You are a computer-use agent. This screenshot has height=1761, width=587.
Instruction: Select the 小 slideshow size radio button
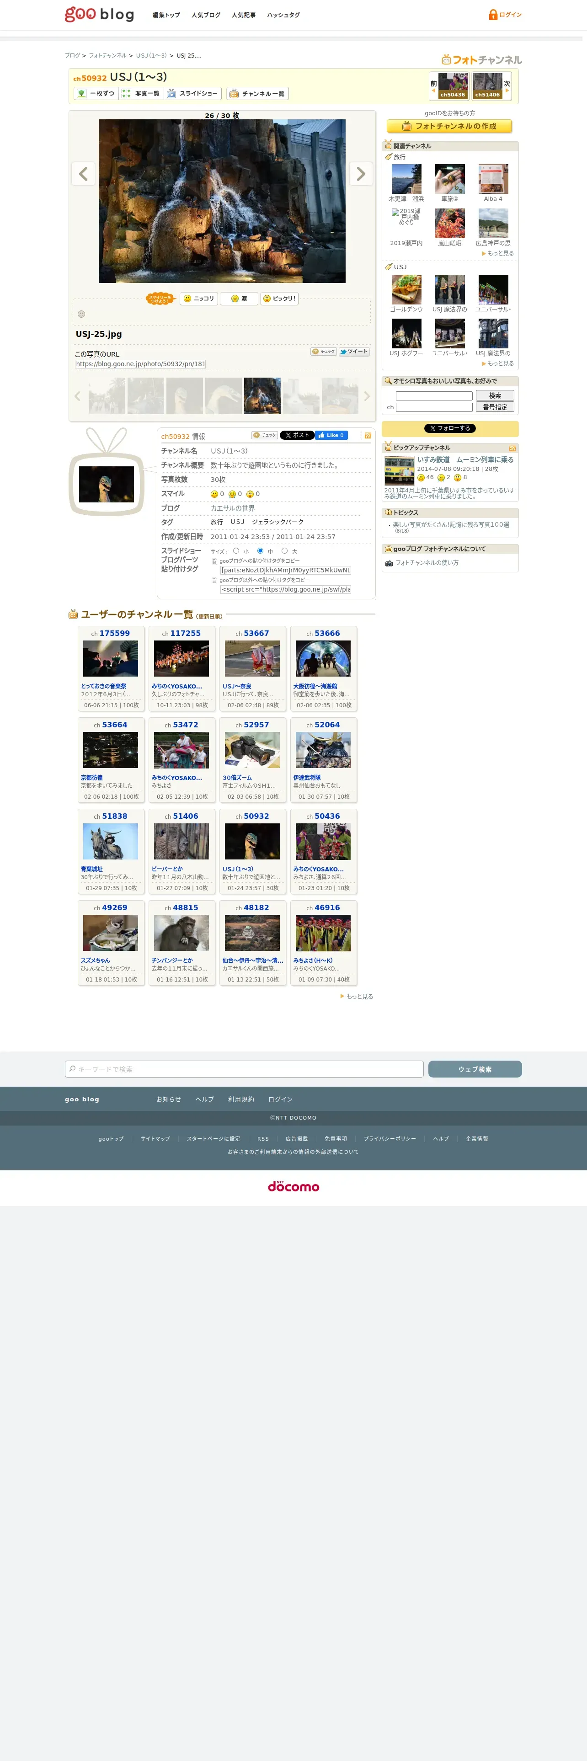[236, 551]
